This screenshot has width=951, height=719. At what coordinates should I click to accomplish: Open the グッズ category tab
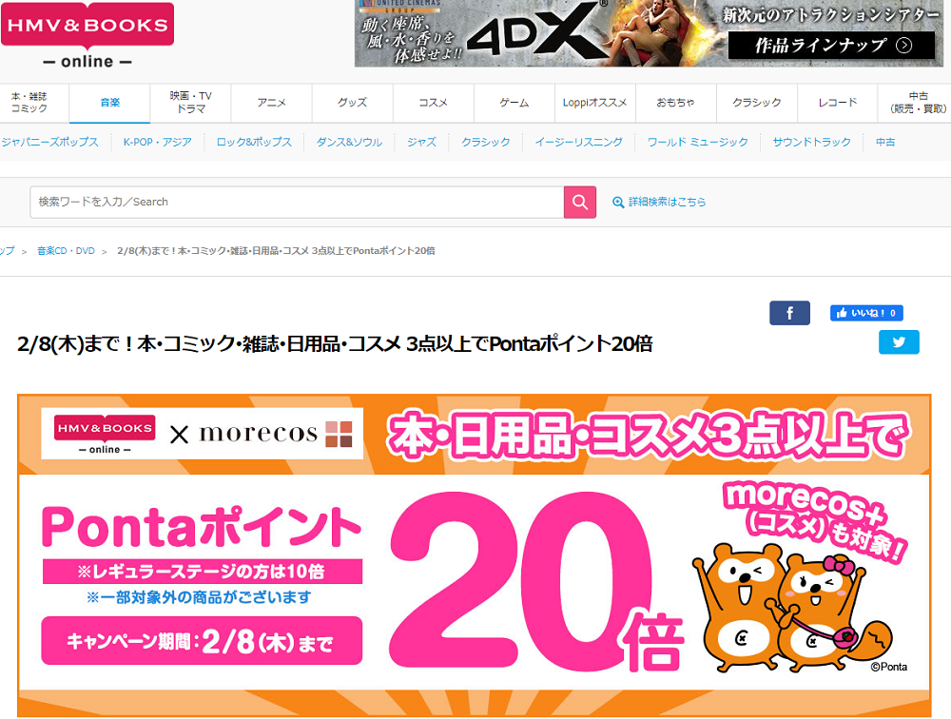tap(353, 103)
